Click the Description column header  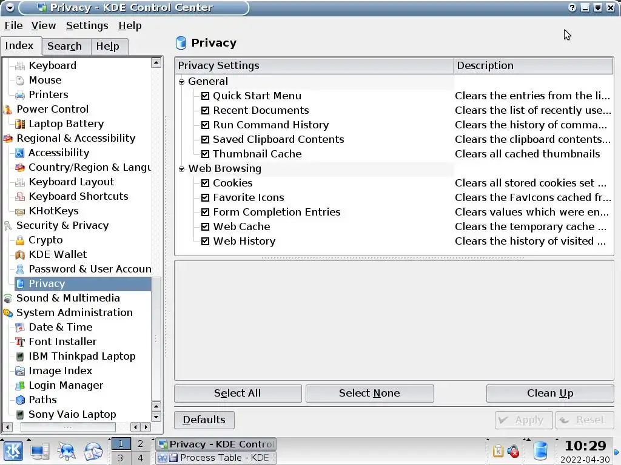pyautogui.click(x=534, y=65)
